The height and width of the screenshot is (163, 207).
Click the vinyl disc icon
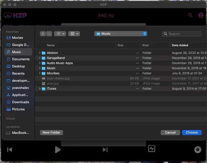click(198, 149)
